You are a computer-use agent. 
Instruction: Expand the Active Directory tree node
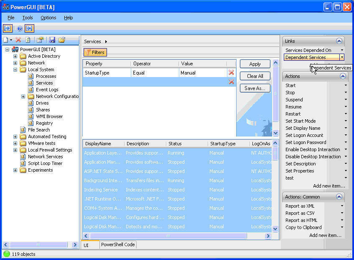click(14, 56)
